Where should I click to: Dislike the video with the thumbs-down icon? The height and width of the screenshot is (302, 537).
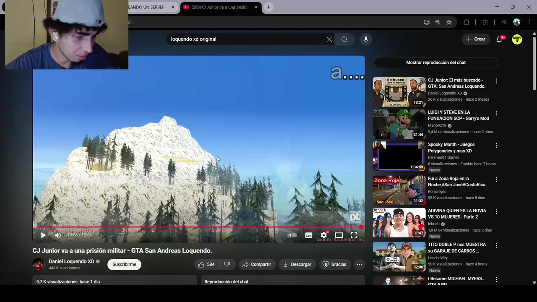coord(227,264)
